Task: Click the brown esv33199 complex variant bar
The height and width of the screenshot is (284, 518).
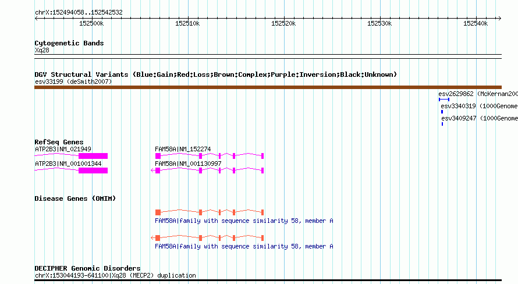Action: (x=268, y=87)
